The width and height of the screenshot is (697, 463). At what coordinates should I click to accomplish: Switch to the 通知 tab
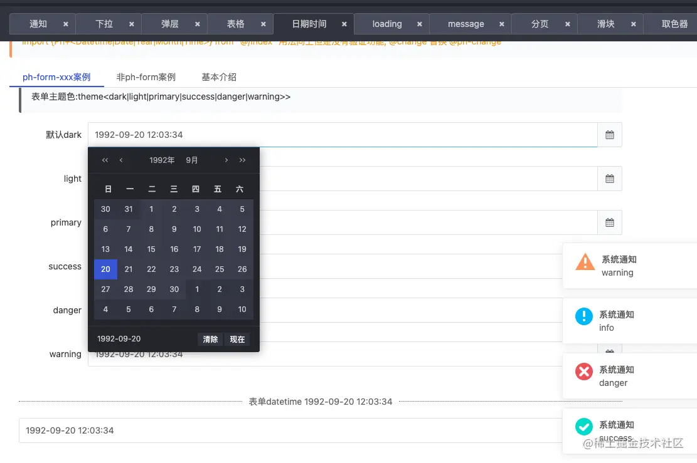[x=38, y=24]
